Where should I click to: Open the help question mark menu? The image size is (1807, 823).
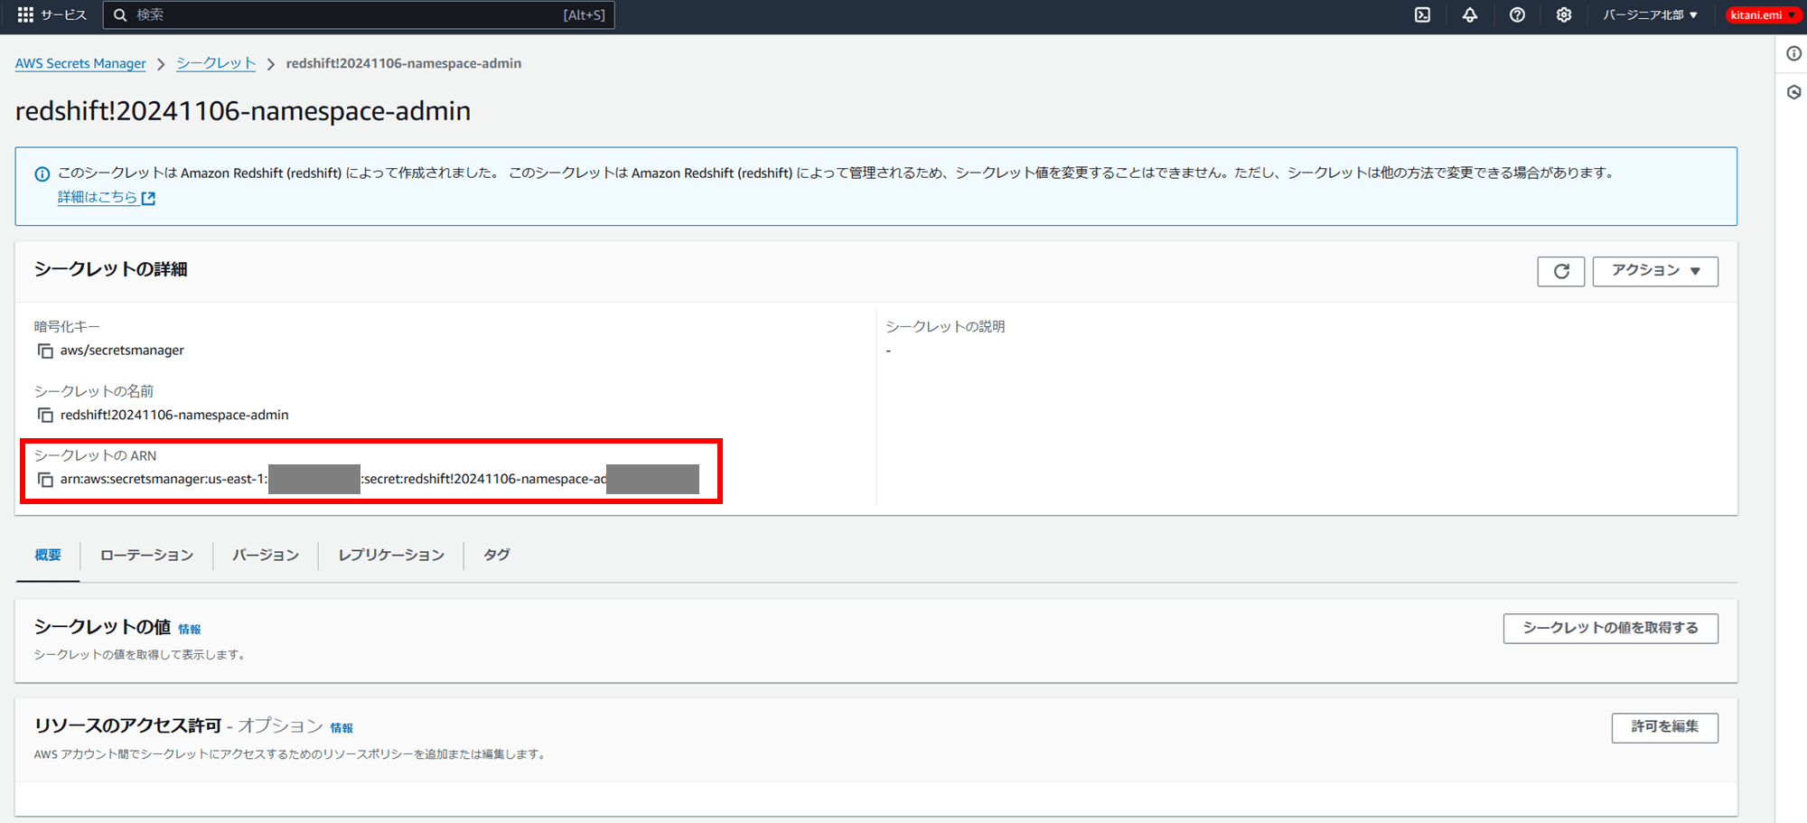[1517, 14]
